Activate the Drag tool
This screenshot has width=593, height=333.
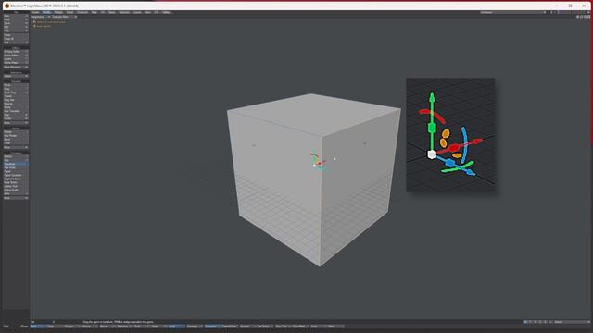pyautogui.click(x=16, y=89)
